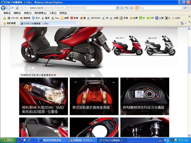The height and width of the screenshot is (143, 191).
Task: Open the 01 bookmark
Action: (142, 18)
